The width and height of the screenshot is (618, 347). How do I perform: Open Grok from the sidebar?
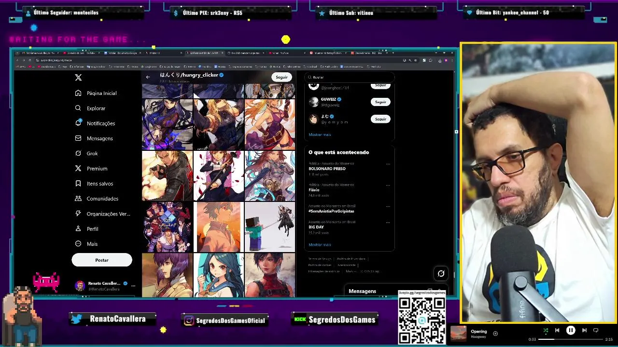[x=86, y=153]
